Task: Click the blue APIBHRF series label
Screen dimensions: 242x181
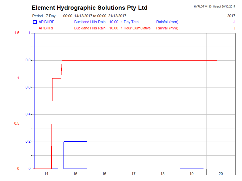Action: (x=46, y=22)
